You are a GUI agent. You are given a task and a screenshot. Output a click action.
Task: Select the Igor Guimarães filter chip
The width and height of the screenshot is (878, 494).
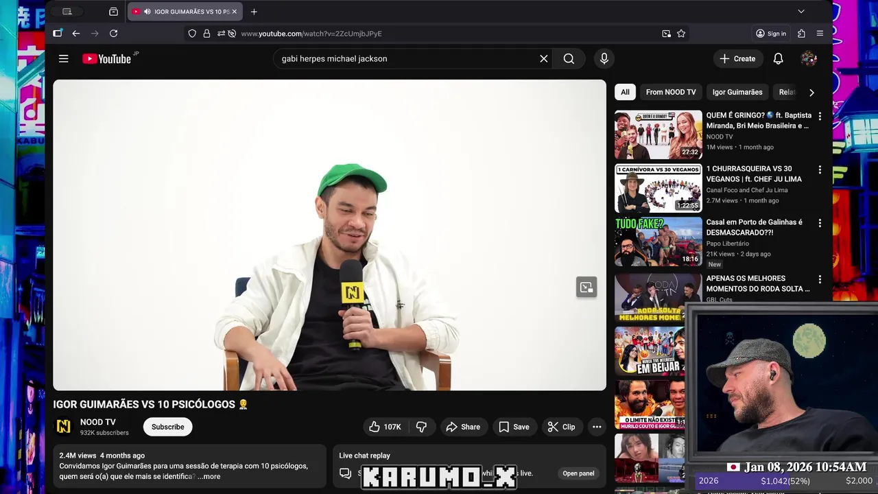(737, 92)
